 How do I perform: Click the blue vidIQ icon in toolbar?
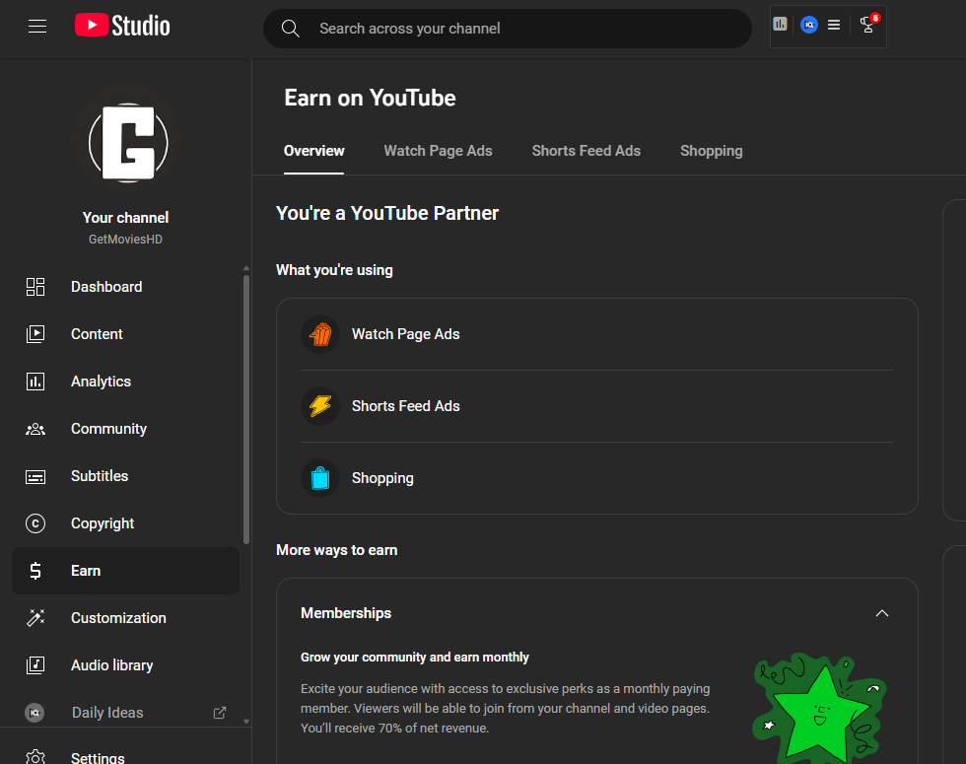[808, 25]
